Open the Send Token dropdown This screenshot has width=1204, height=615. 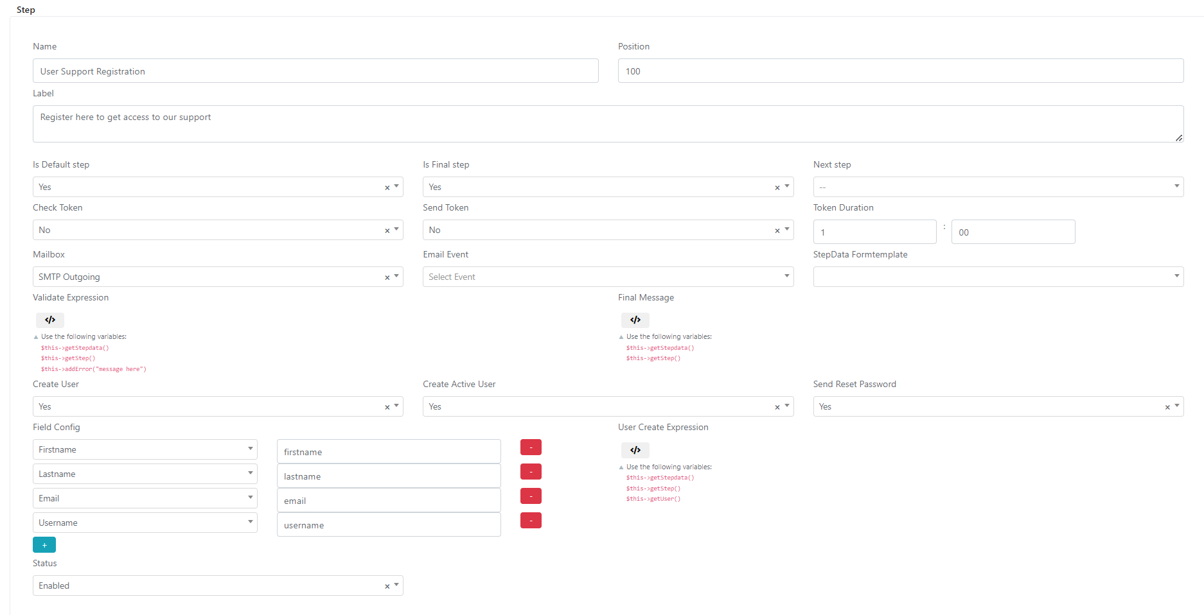pyautogui.click(x=608, y=230)
